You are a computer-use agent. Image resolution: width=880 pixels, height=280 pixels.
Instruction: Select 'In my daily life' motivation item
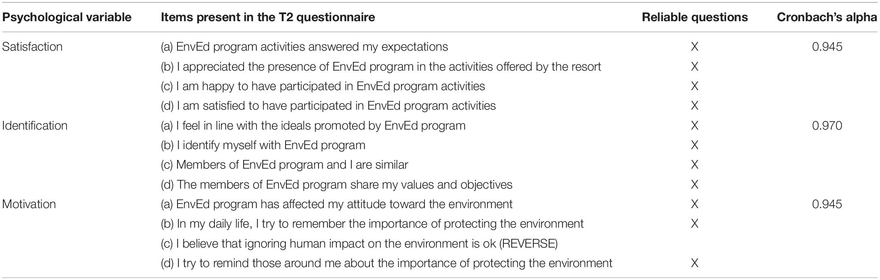(372, 224)
